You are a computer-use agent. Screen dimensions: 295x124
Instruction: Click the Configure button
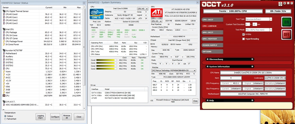click(55, 117)
